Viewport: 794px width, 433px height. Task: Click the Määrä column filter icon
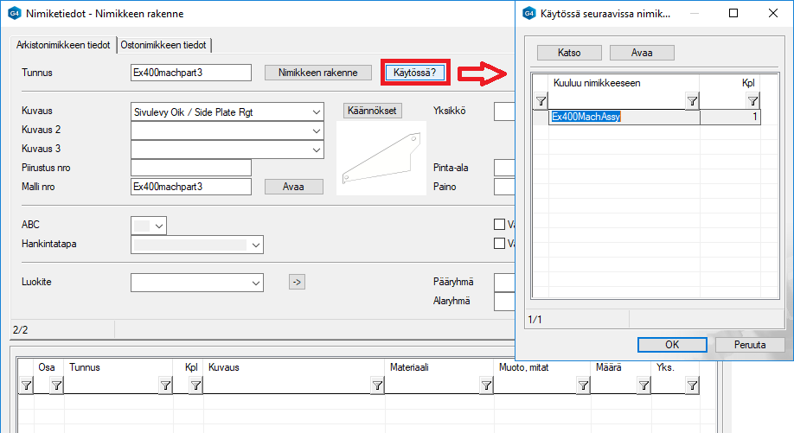tap(644, 386)
